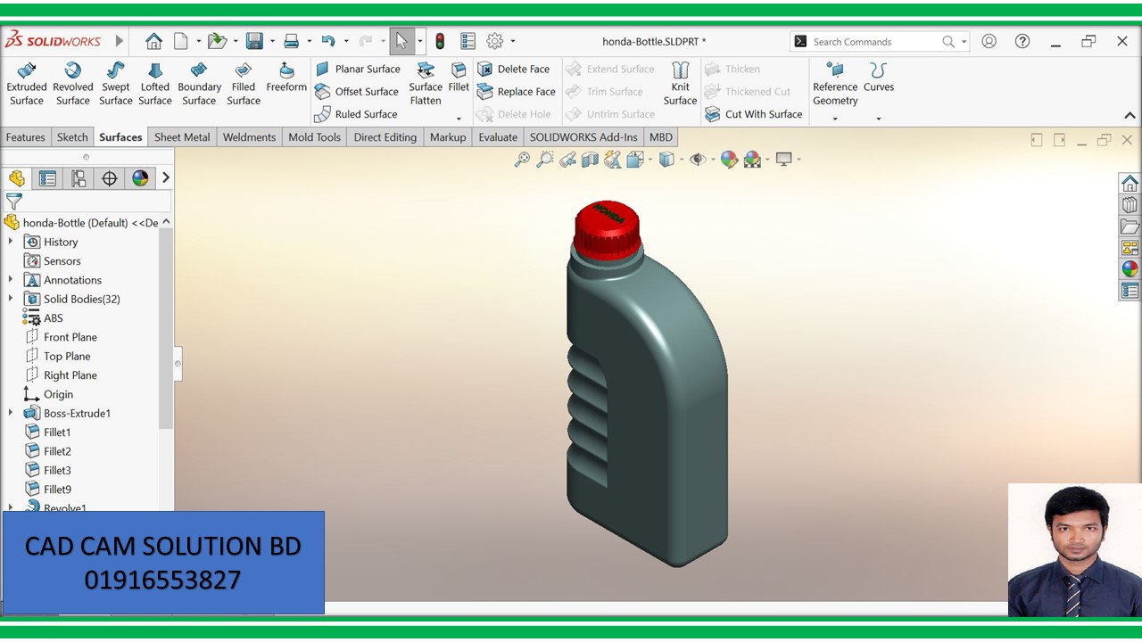
Task: Open the Filled Surface tool
Action: point(244,84)
